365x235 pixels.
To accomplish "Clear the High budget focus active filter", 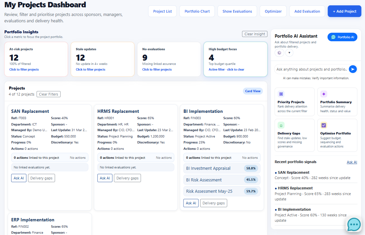I will click(x=236, y=59).
